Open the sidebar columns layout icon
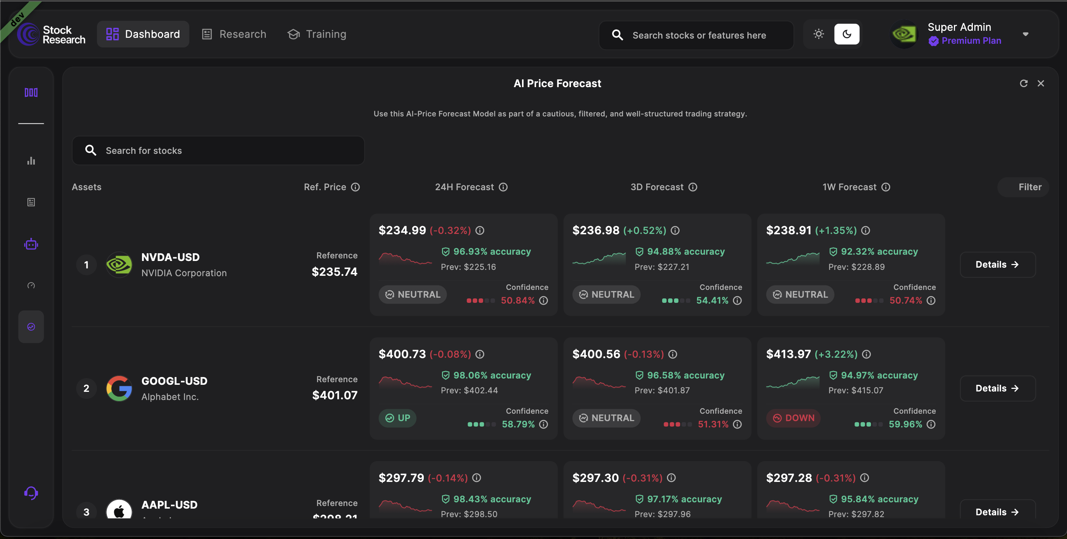Screen dimensions: 1067x539 [31, 92]
